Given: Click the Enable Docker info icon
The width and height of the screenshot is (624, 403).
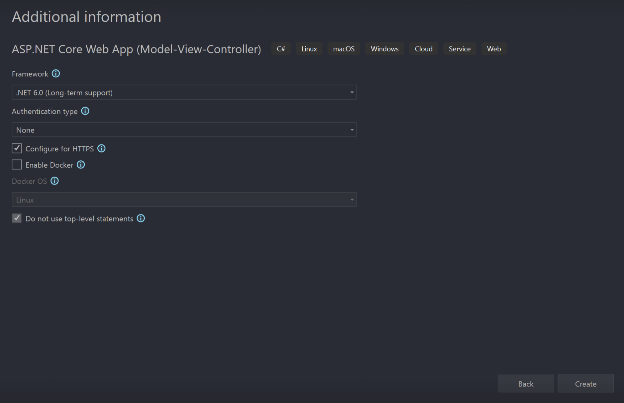Looking at the screenshot, I should pos(81,165).
